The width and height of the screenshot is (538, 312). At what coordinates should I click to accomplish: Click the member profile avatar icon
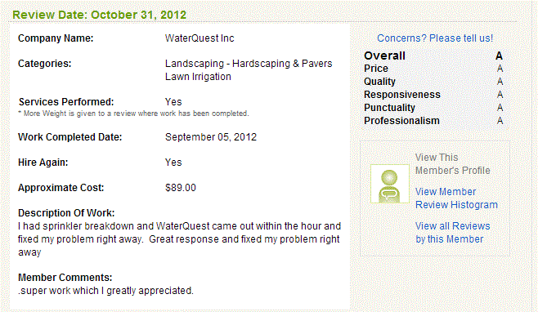pyautogui.click(x=390, y=184)
